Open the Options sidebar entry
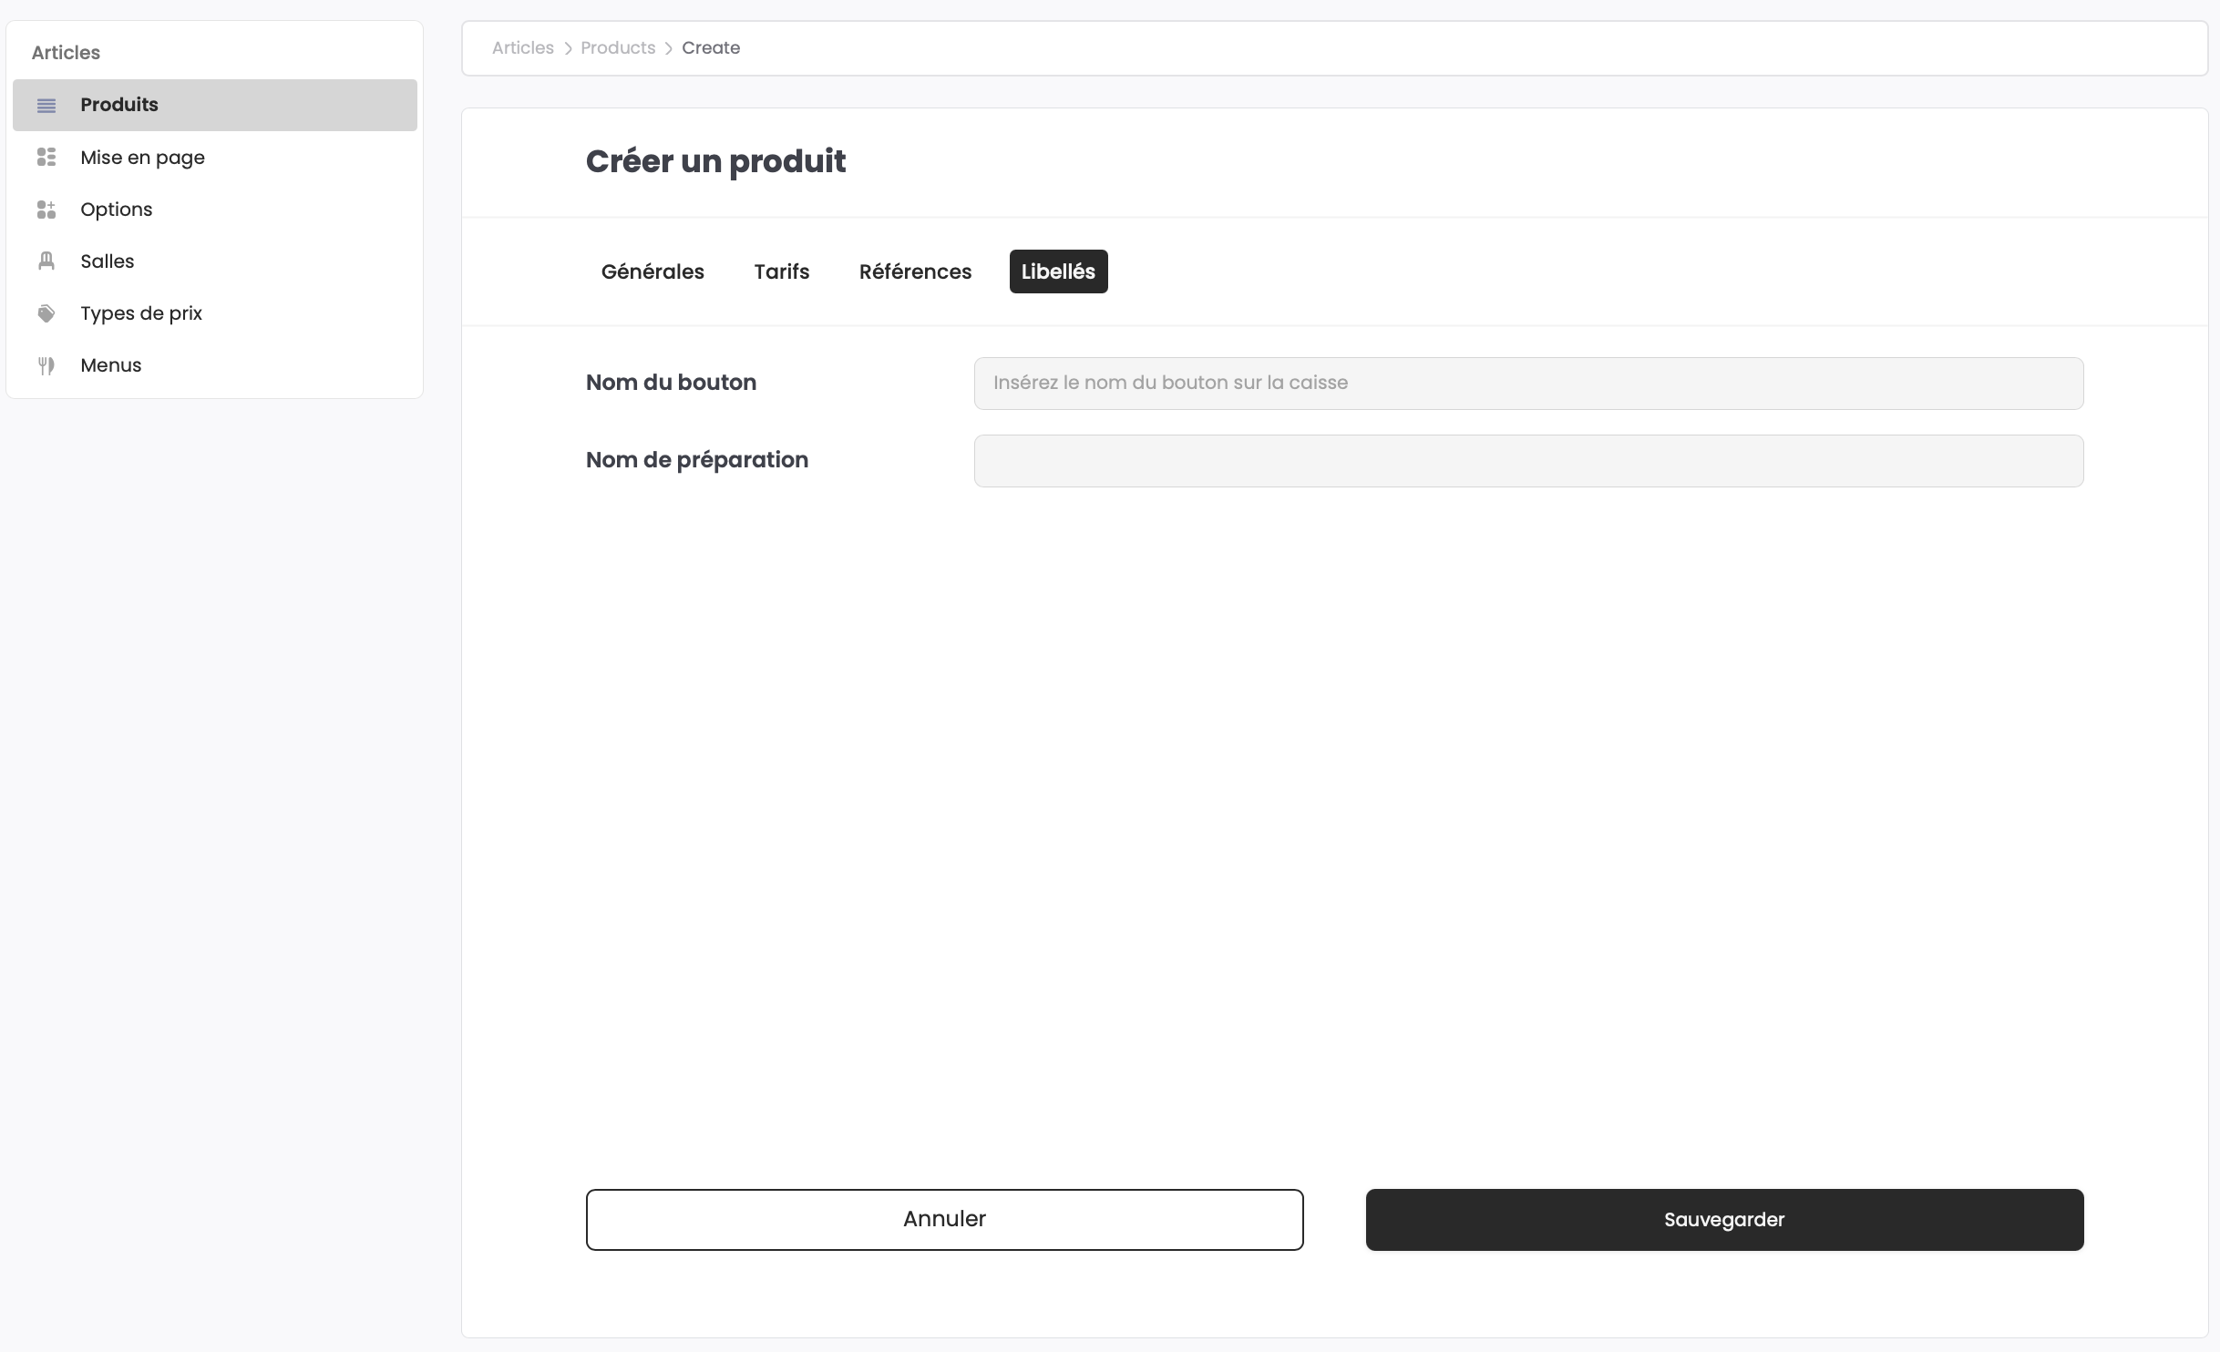Viewport: 2220px width, 1352px height. coord(116,210)
